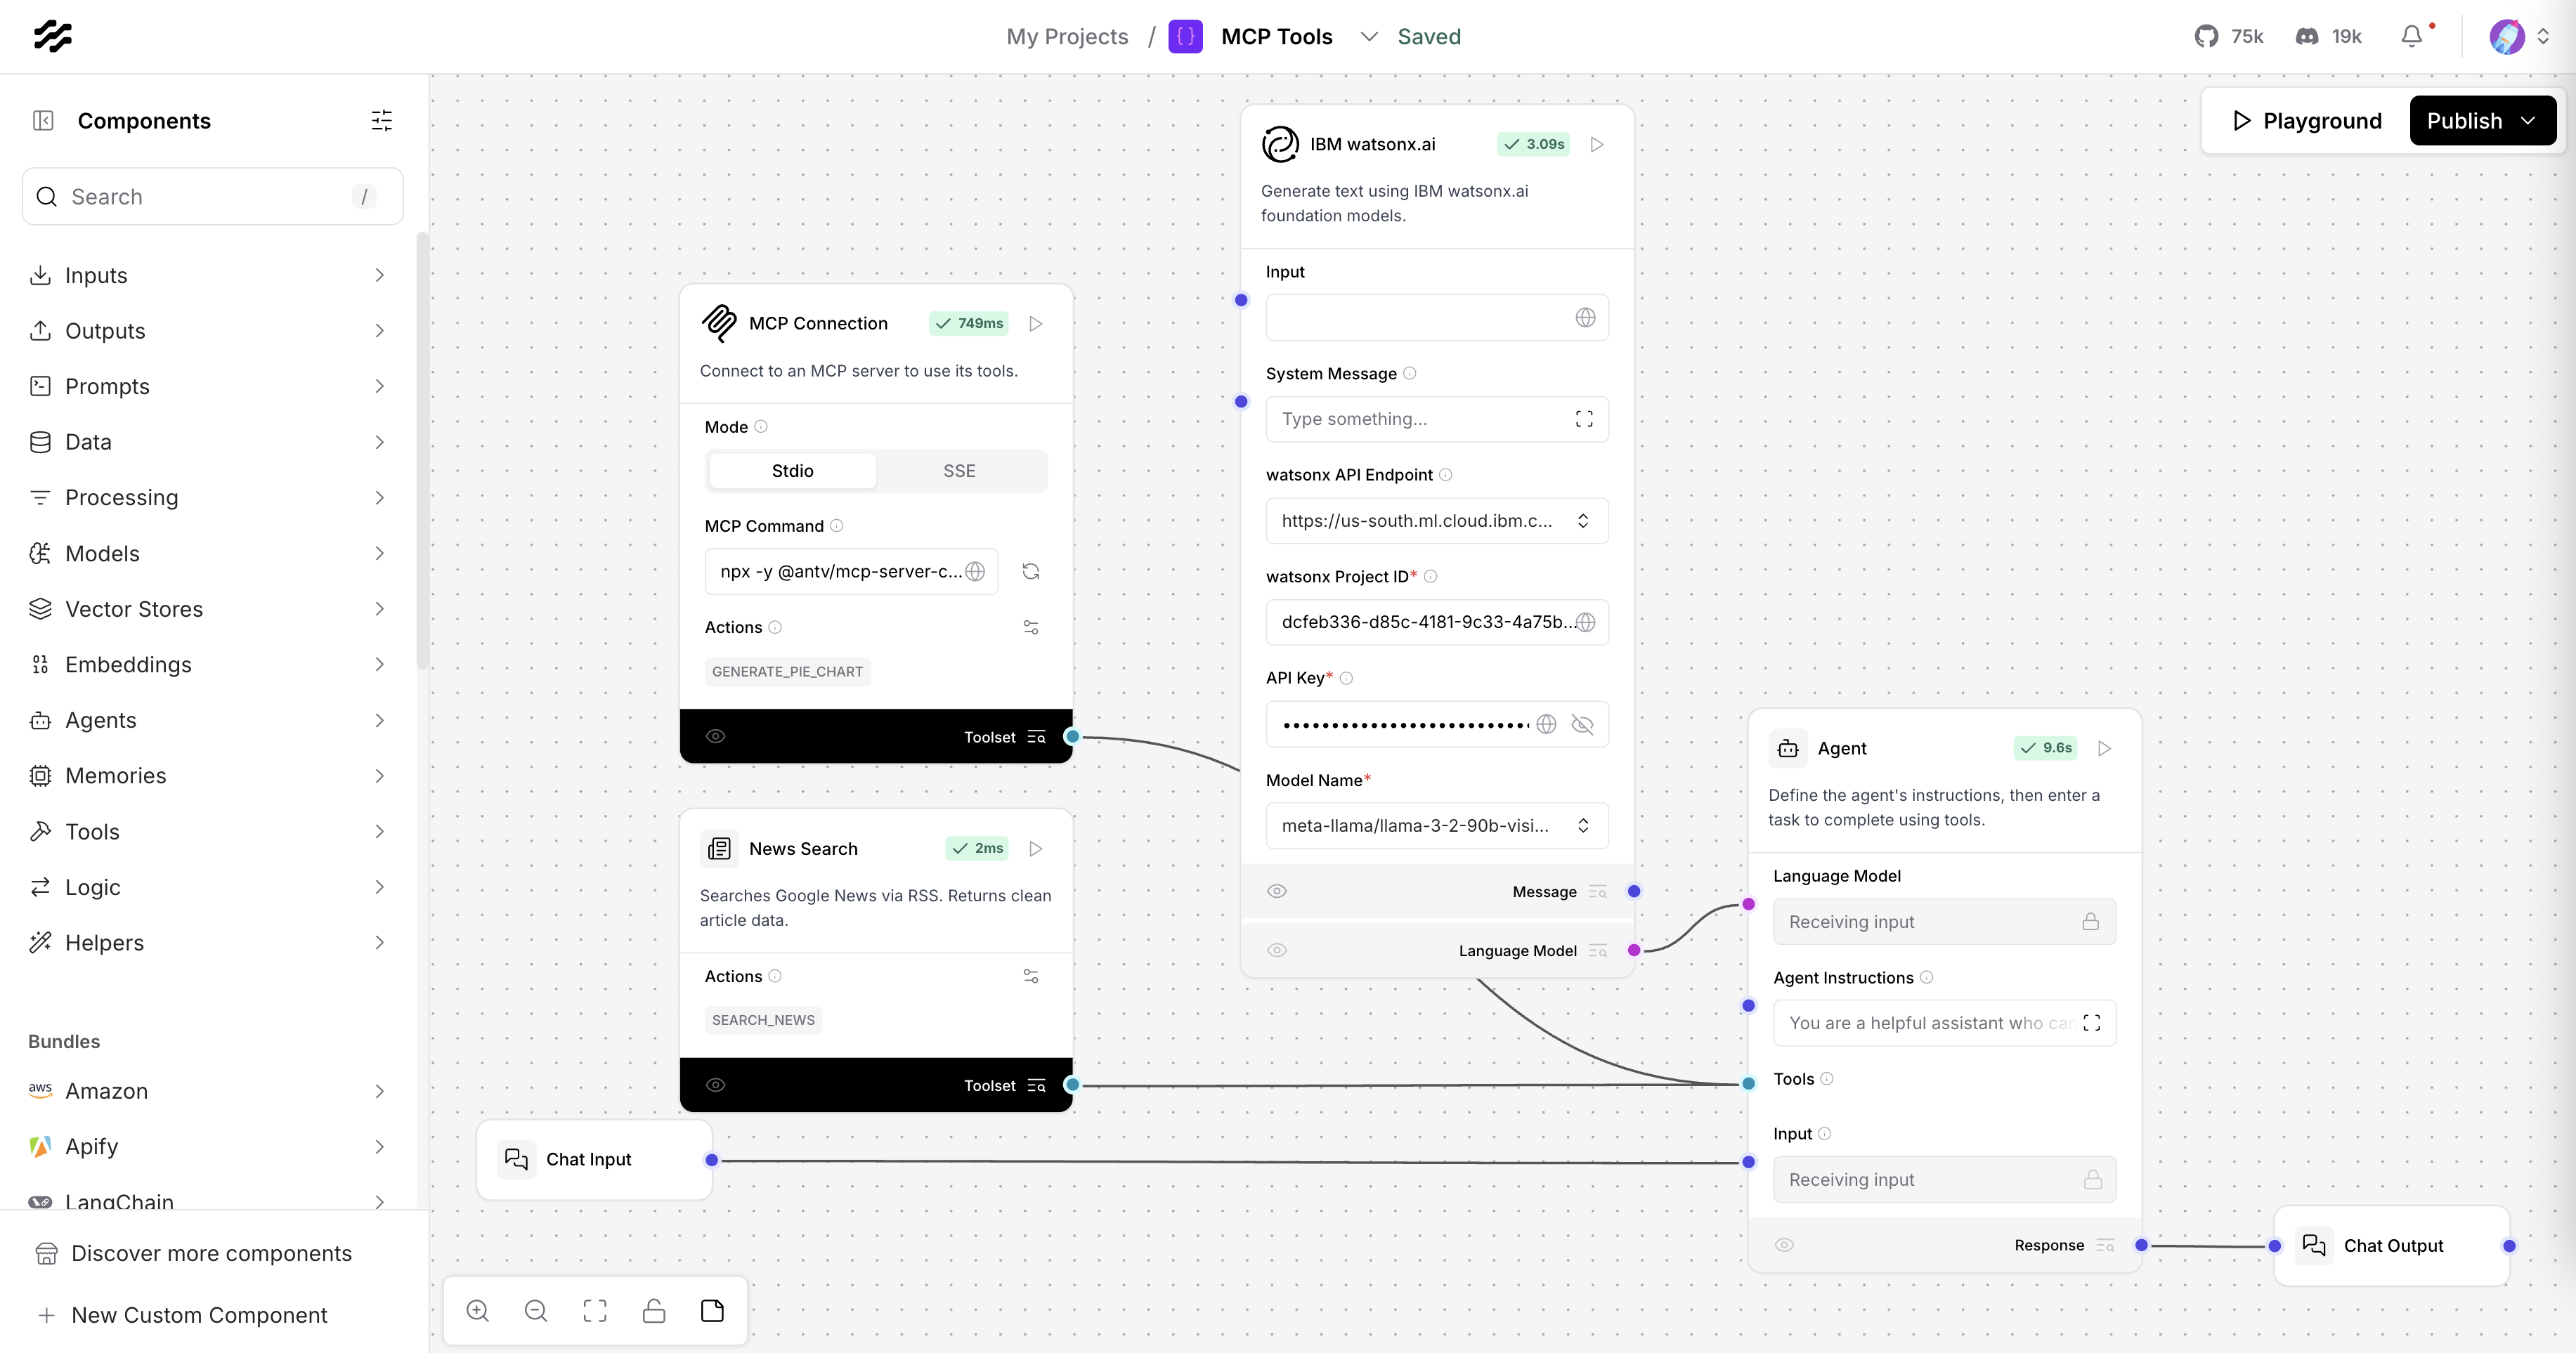2576x1353 pixels.
Task: Open Actions settings in News Search
Action: click(1031, 976)
